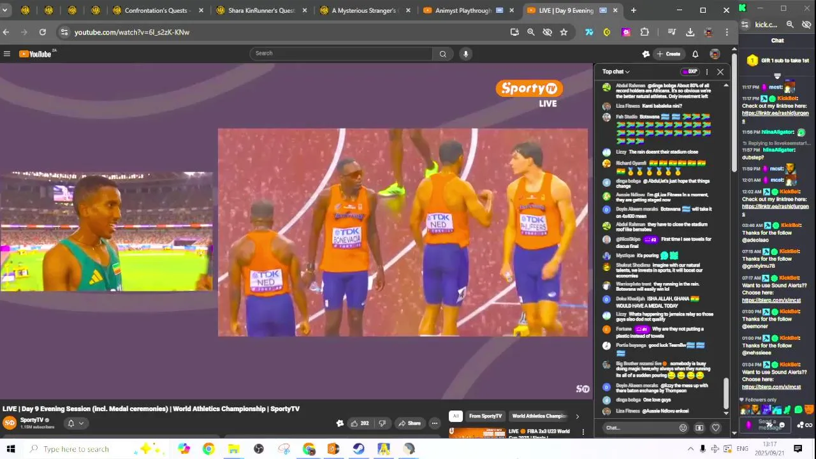
Task: Show more filter chips with right arrow
Action: click(x=578, y=416)
